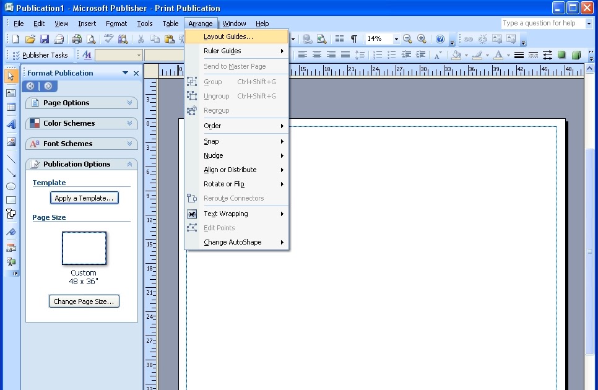The height and width of the screenshot is (390, 598).
Task: Select the Text Box tool
Action: tap(11, 93)
